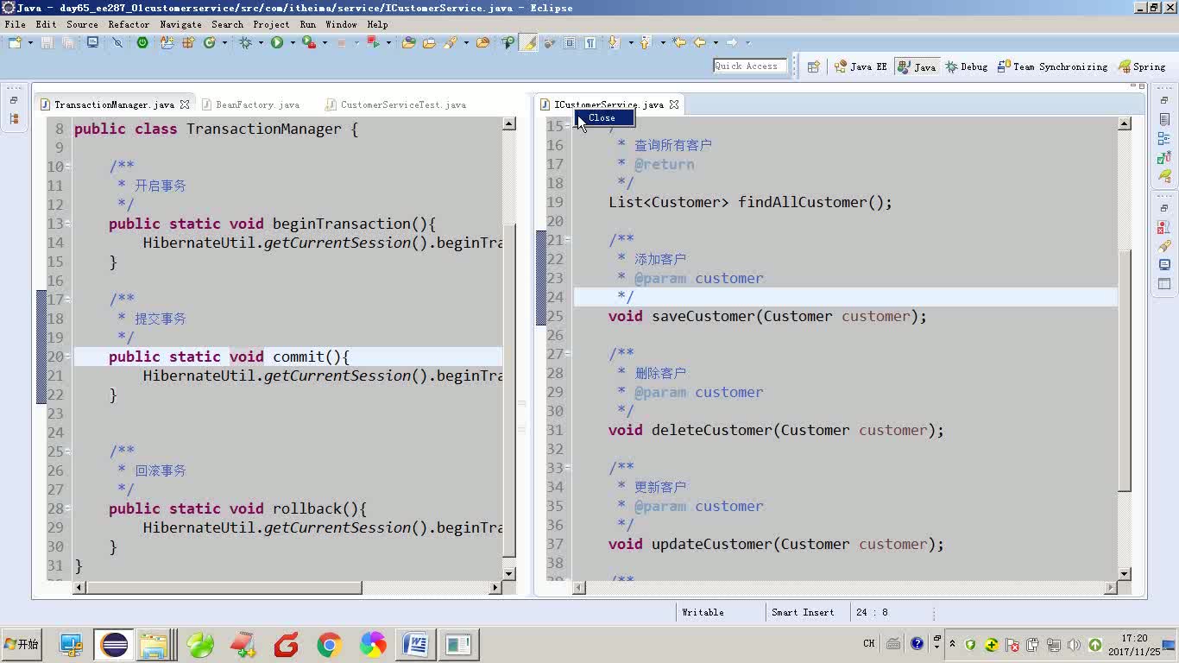Screen dimensions: 1179x663
Task: Click the New file wizard icon
Action: point(16,42)
